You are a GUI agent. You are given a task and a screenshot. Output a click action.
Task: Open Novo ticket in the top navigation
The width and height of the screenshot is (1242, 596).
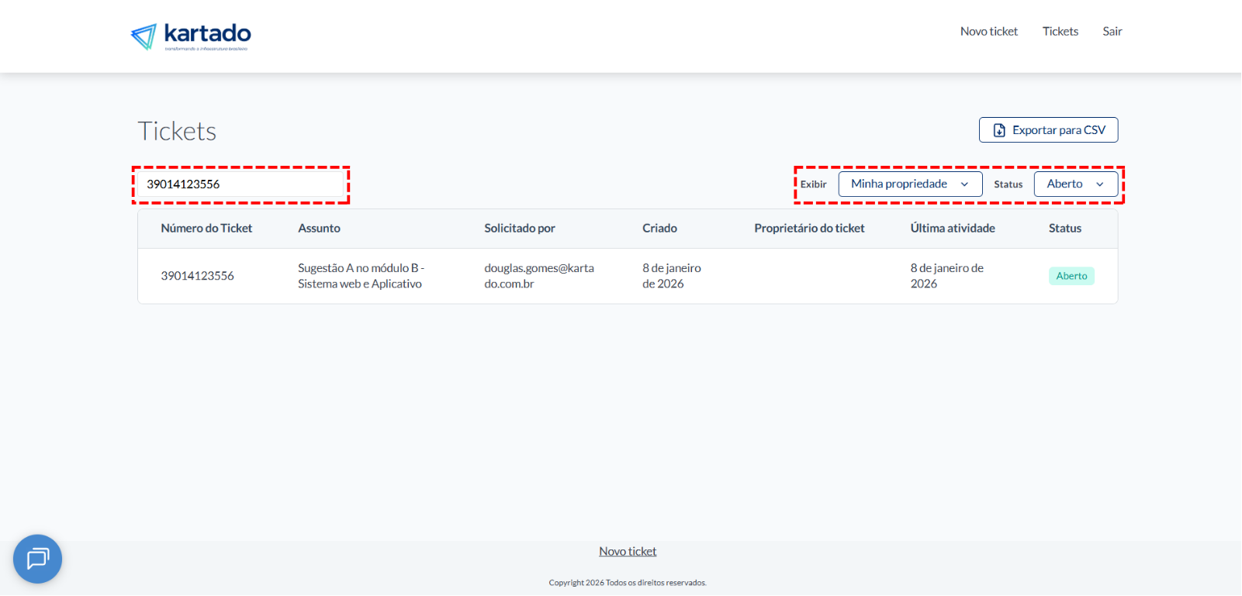pyautogui.click(x=988, y=32)
